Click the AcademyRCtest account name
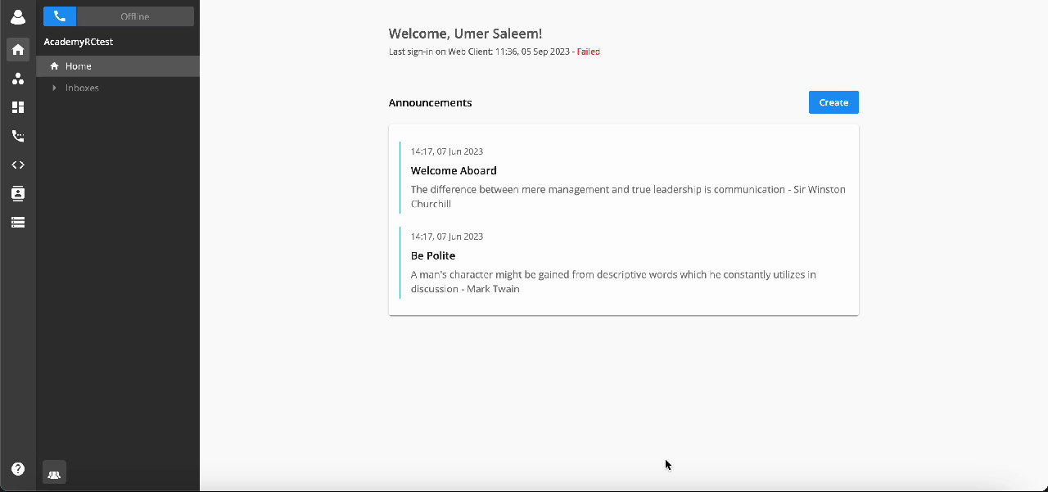 [79, 42]
